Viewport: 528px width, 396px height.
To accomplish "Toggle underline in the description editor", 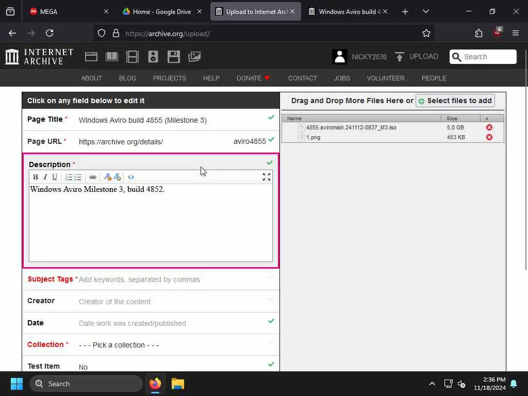I will pos(55,177).
